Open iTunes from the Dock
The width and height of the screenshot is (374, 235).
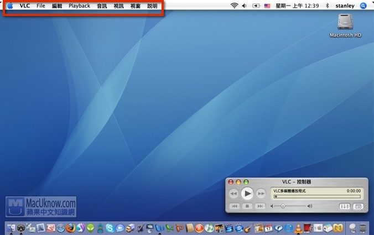coord(209,228)
